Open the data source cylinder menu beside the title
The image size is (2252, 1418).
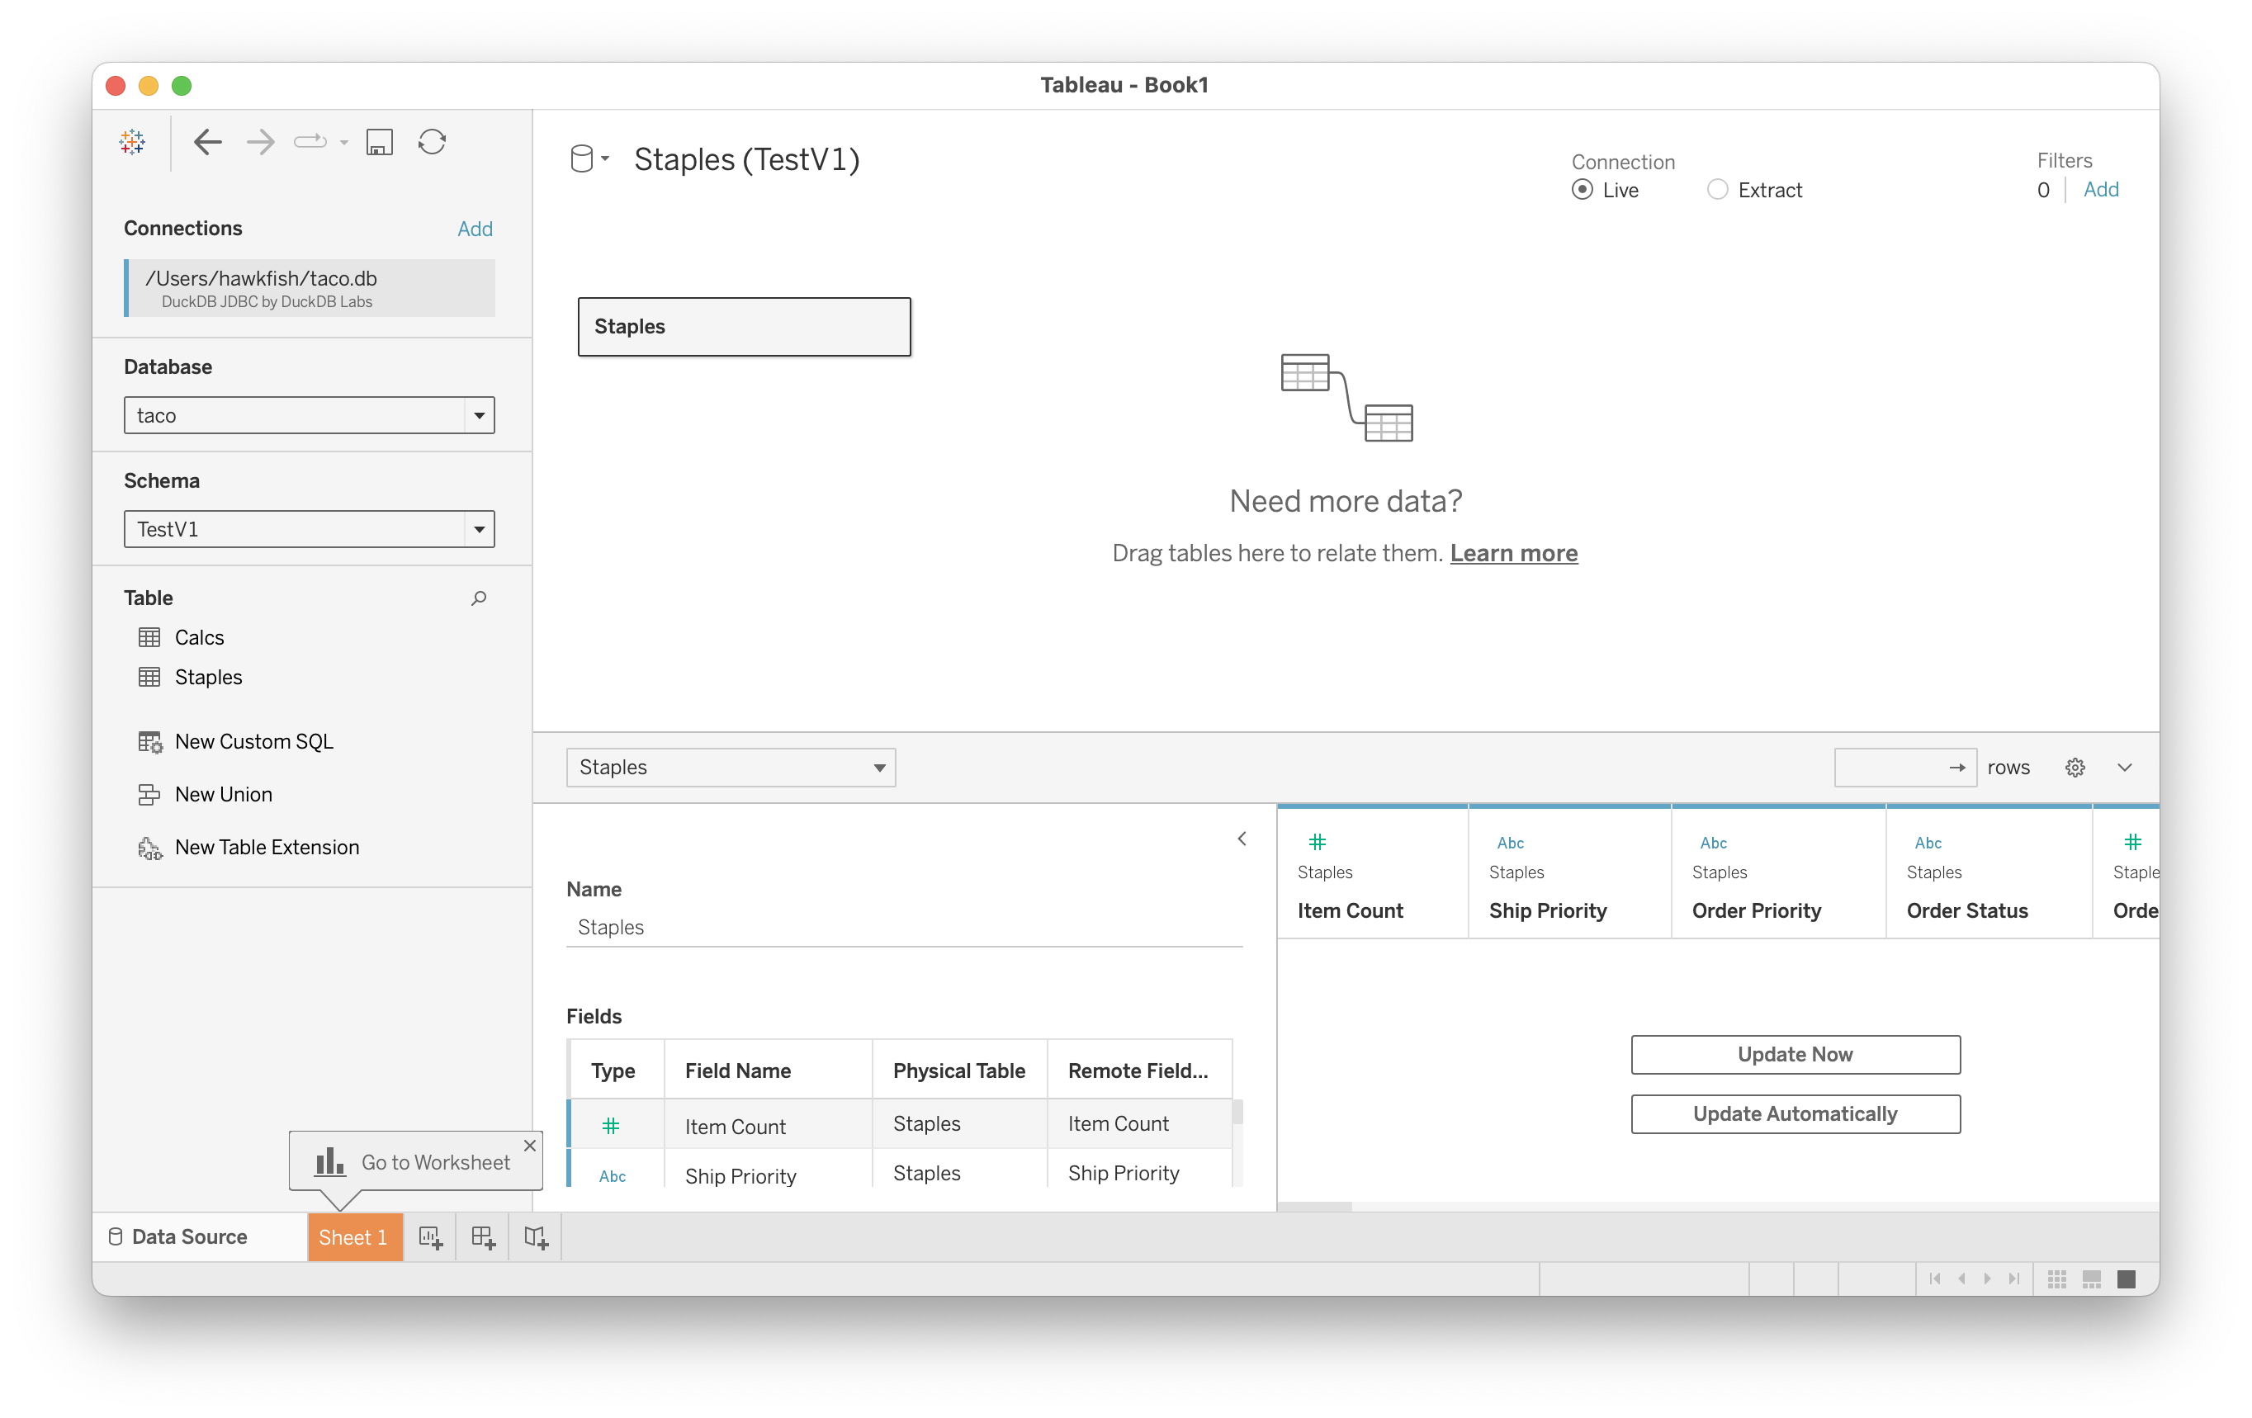pos(589,159)
